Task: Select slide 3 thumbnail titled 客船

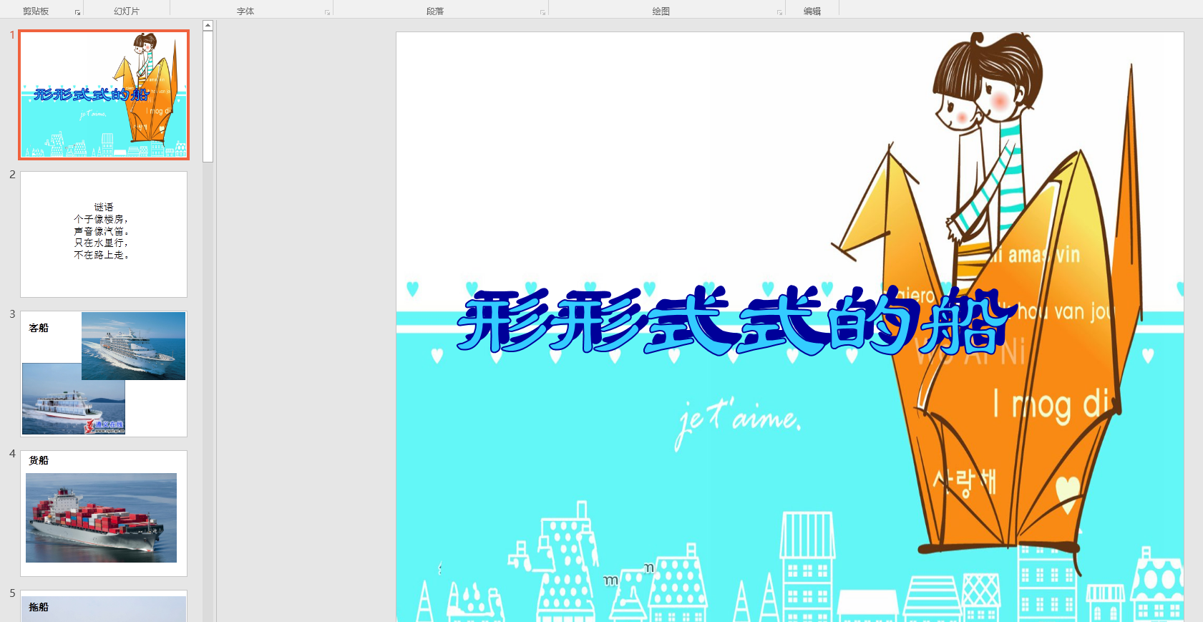Action: coord(104,374)
